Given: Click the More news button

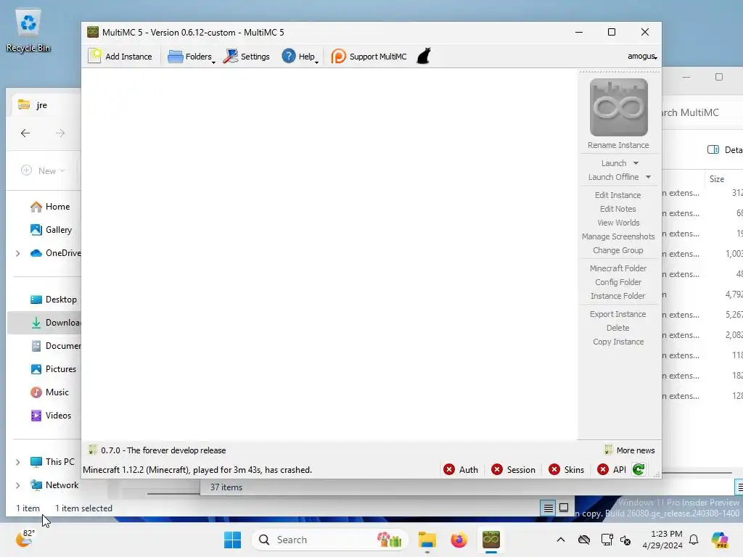Looking at the screenshot, I should point(630,450).
